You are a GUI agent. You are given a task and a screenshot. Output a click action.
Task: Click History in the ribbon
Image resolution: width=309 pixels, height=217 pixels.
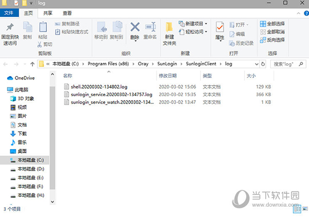point(241,43)
